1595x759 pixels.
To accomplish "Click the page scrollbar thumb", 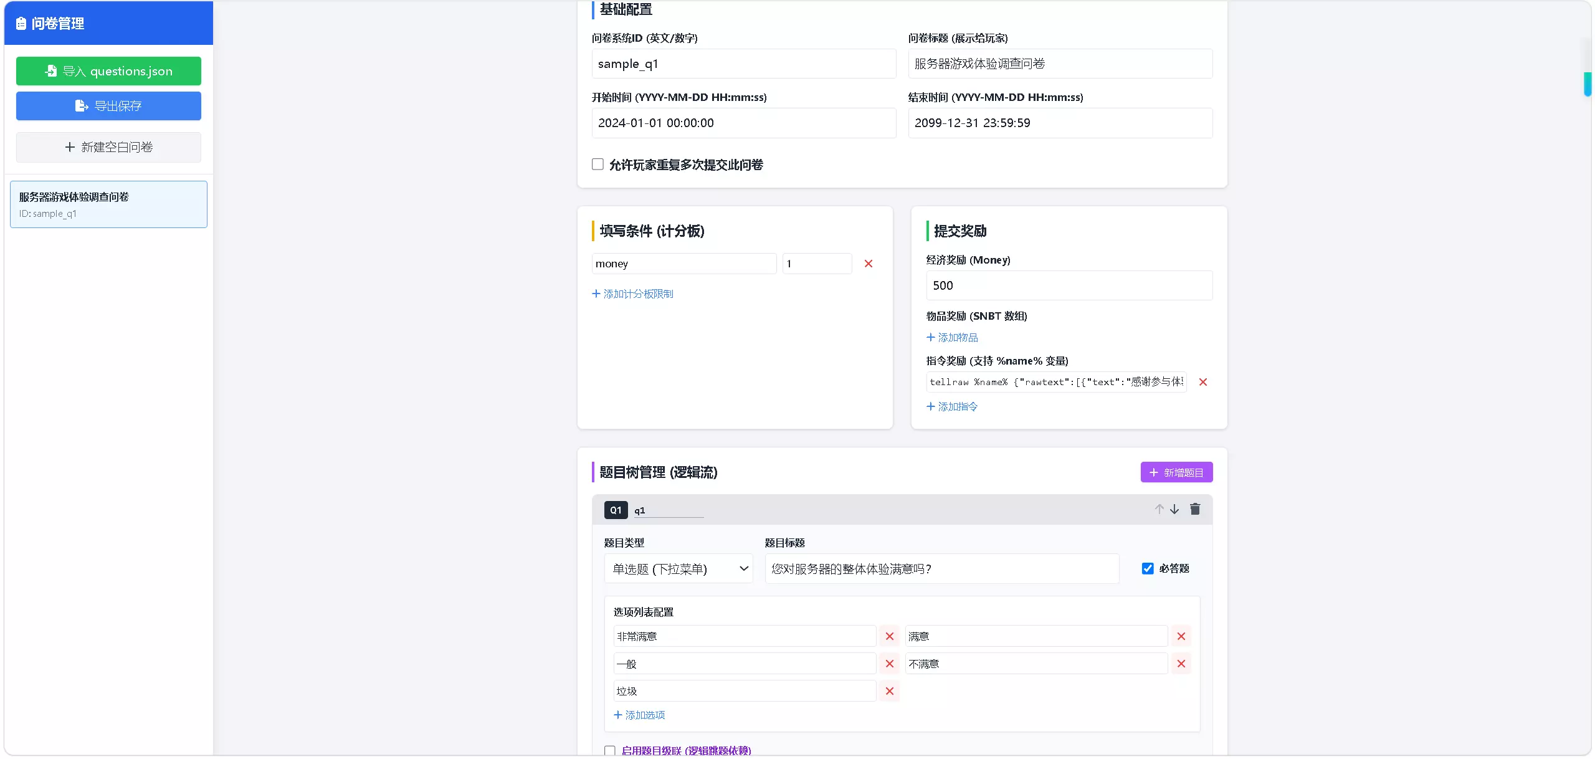I will click(x=1588, y=85).
